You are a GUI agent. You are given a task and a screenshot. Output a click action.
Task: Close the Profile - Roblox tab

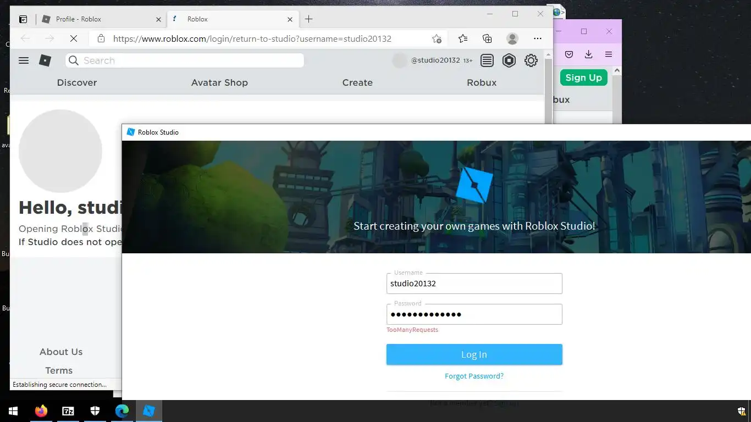pos(158,19)
